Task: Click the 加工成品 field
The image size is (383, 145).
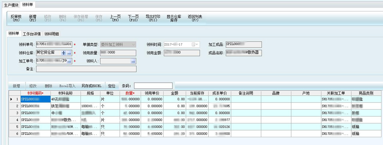Action: [x=244, y=44]
